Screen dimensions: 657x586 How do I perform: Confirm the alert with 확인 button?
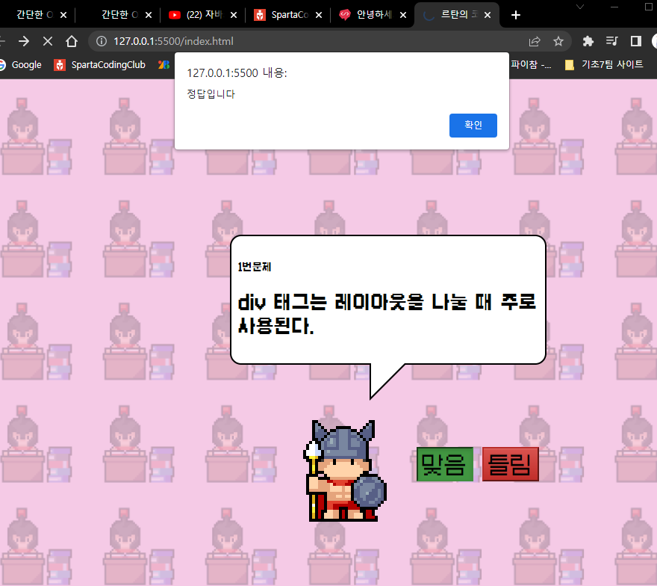point(473,126)
